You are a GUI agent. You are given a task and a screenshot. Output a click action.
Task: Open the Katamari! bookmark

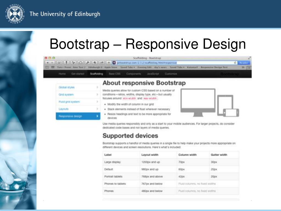[192, 68]
